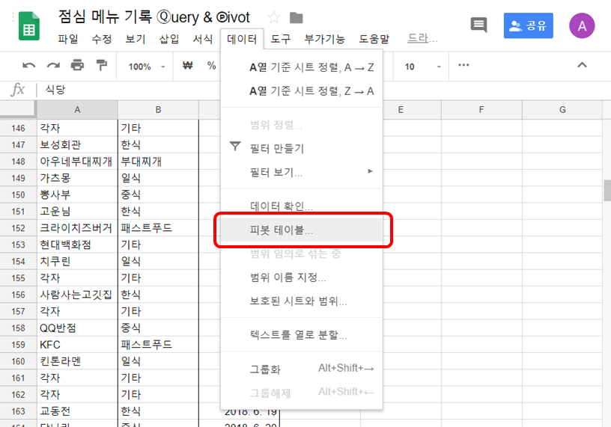Open the 도구 menu
This screenshot has width=611, height=427.
(281, 39)
